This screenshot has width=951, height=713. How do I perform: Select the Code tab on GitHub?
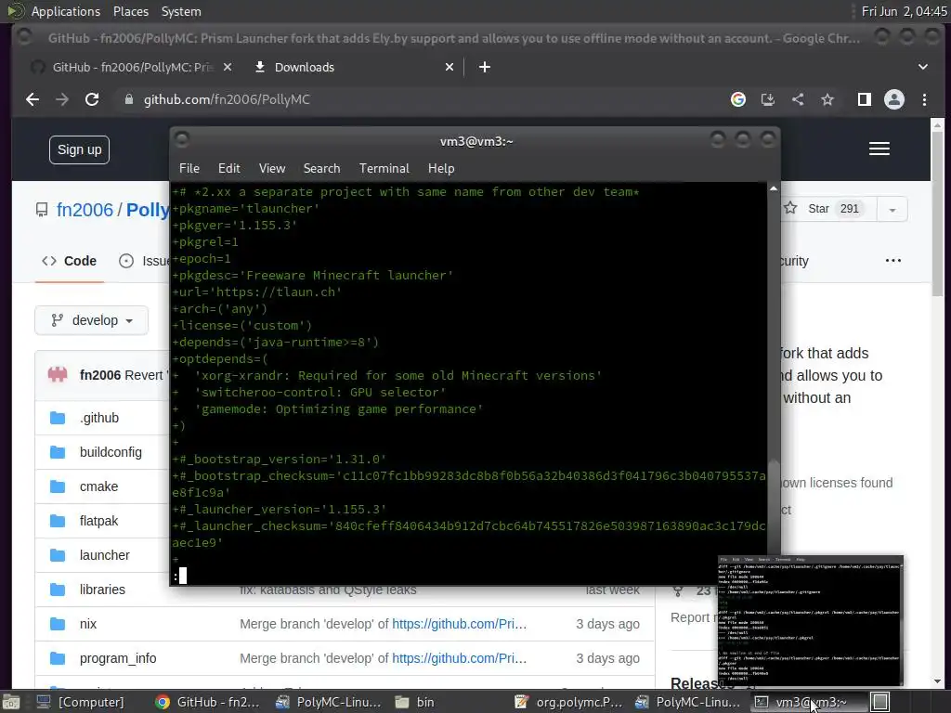click(69, 261)
